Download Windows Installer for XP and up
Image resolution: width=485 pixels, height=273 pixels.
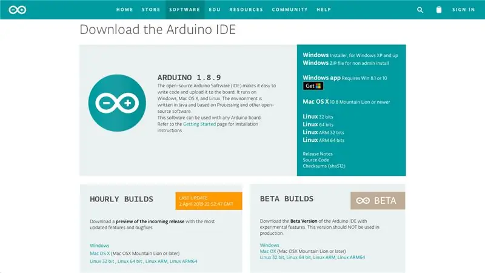pos(350,55)
